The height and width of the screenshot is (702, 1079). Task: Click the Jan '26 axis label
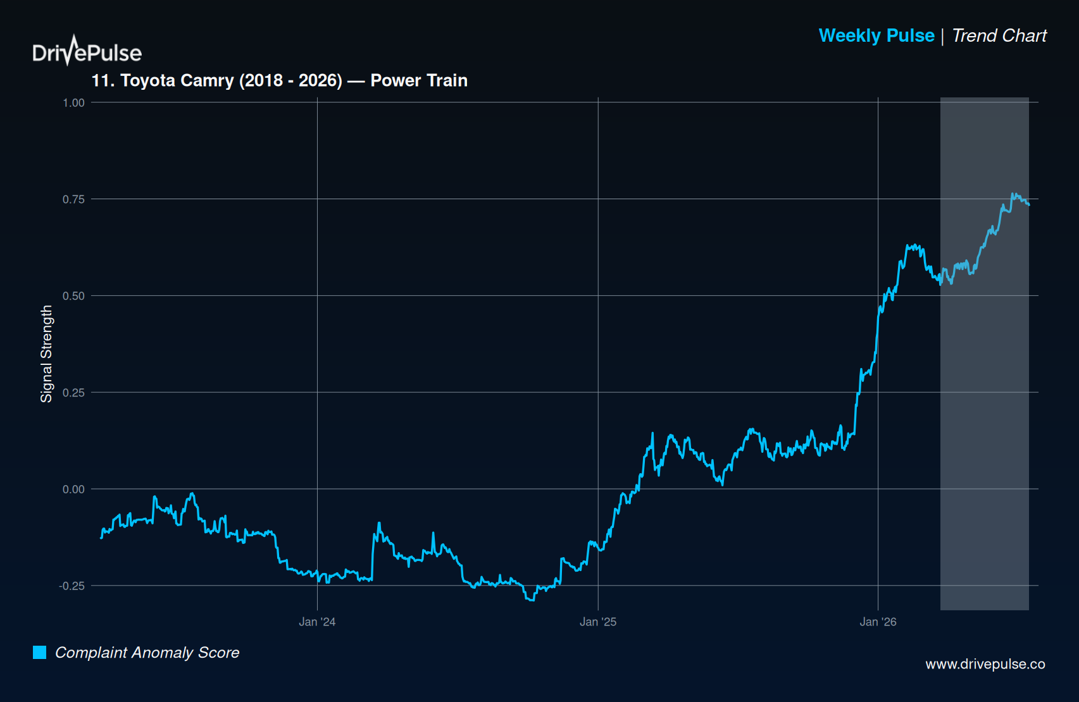tap(878, 622)
